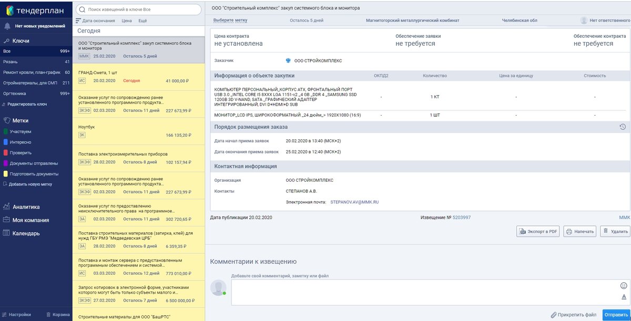Select the Оргтехника key
This screenshot has width=631, height=321.
(x=36, y=94)
